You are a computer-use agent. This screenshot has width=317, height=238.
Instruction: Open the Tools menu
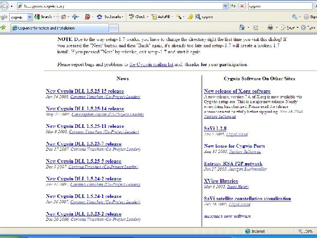[308, 27]
